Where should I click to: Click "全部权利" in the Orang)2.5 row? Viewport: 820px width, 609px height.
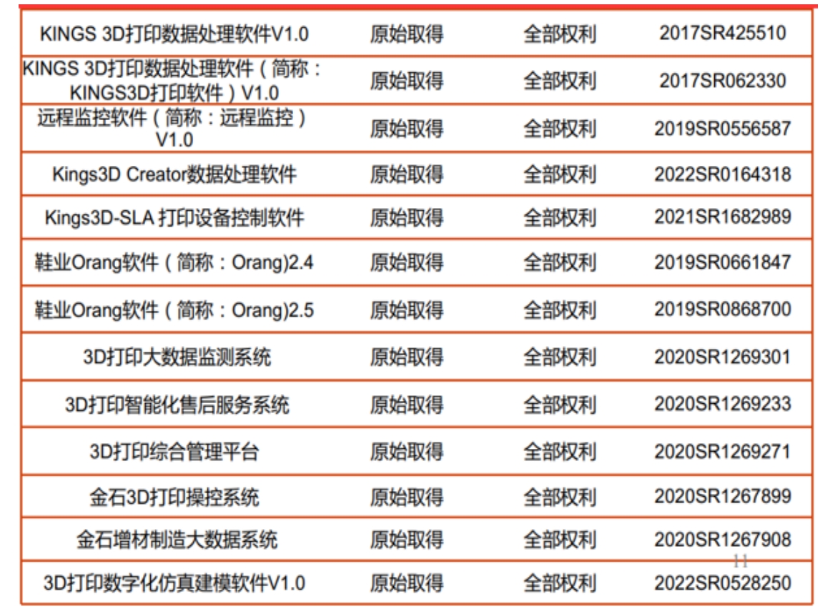(560, 310)
